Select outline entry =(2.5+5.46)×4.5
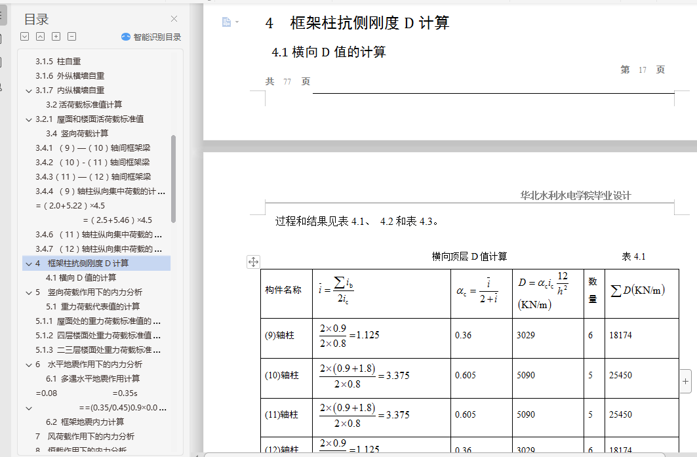The height and width of the screenshot is (457, 697). pyautogui.click(x=118, y=220)
